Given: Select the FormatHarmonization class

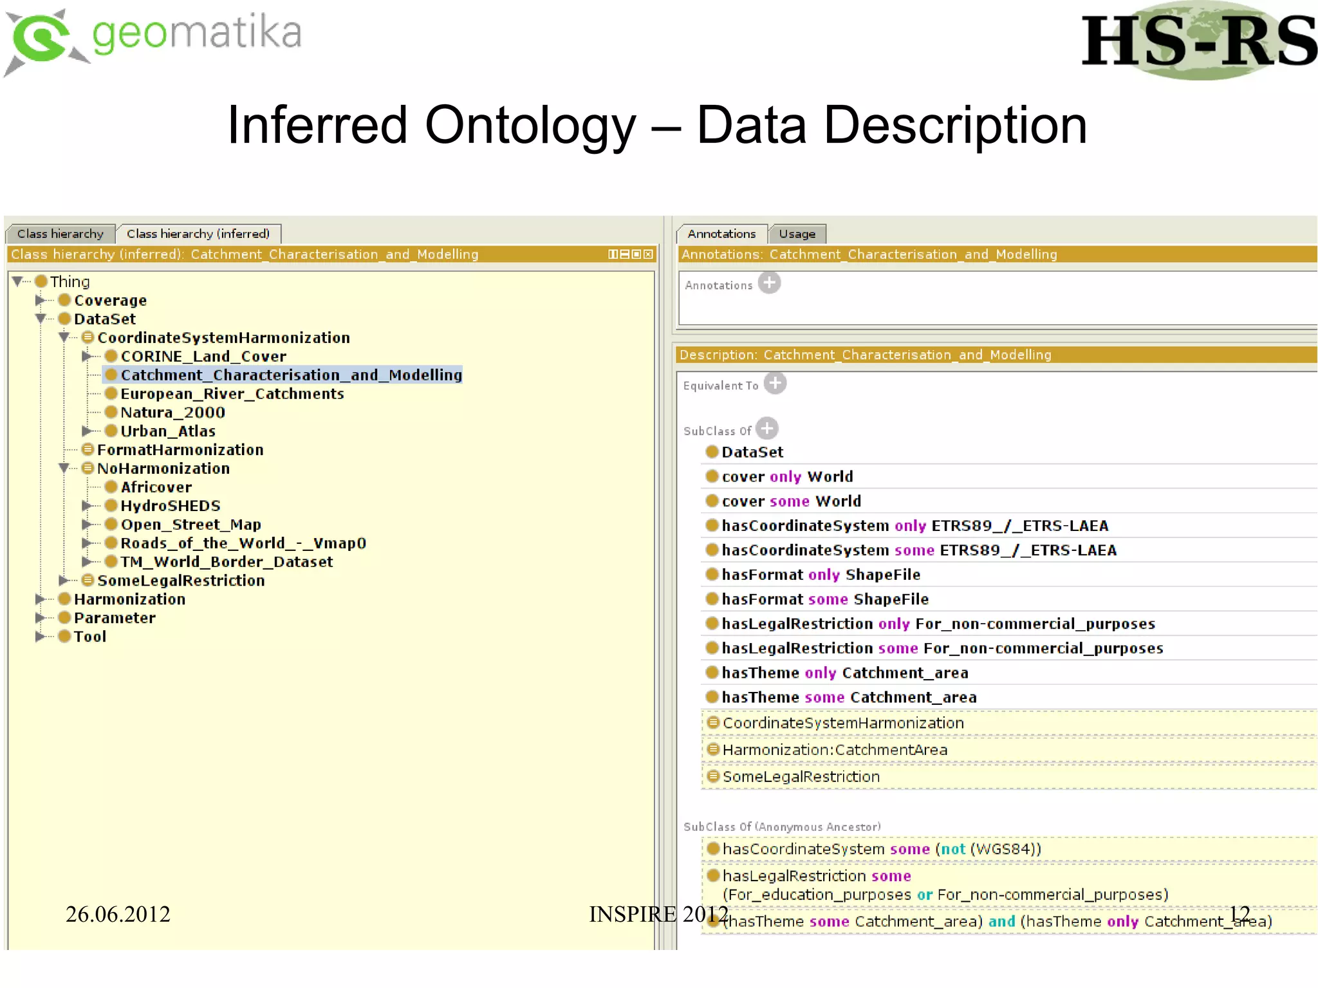Looking at the screenshot, I should coord(173,449).
